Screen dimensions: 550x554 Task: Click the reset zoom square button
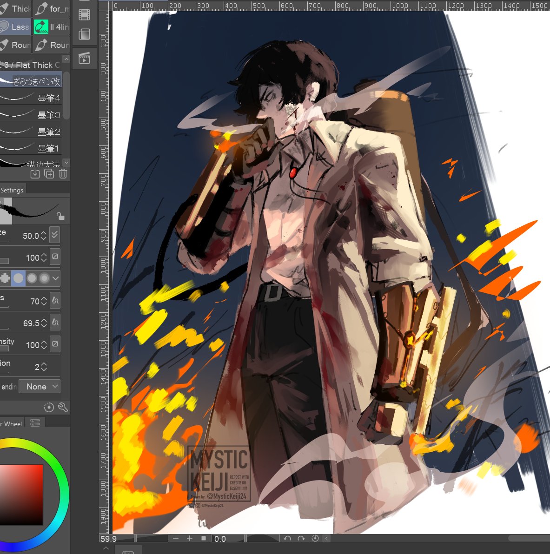tap(204, 538)
